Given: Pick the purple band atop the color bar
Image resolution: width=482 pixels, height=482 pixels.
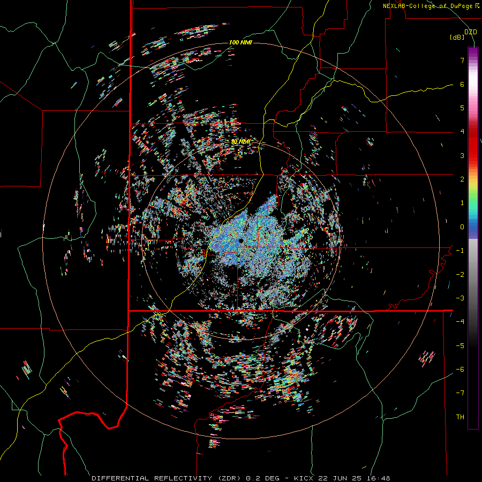Looking at the screenshot, I should coord(473,51).
